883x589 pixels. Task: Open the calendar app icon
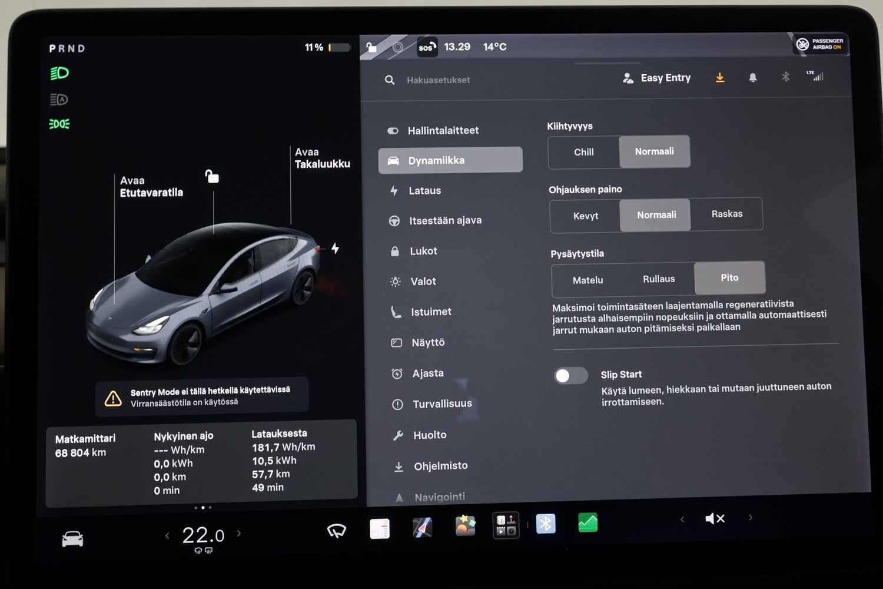pyautogui.click(x=380, y=528)
